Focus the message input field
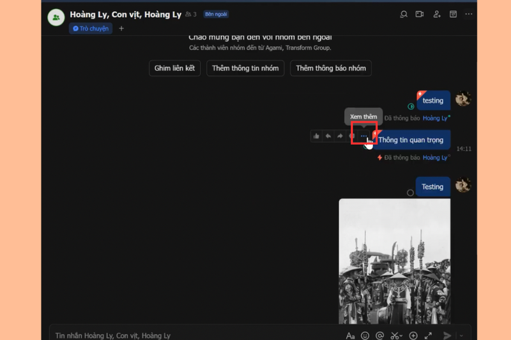Image resolution: width=511 pixels, height=340 pixels. click(195, 336)
